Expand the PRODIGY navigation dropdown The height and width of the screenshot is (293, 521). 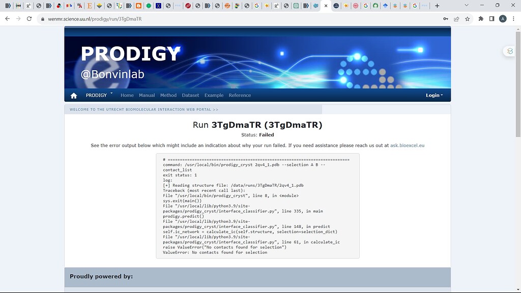pyautogui.click(x=98, y=95)
